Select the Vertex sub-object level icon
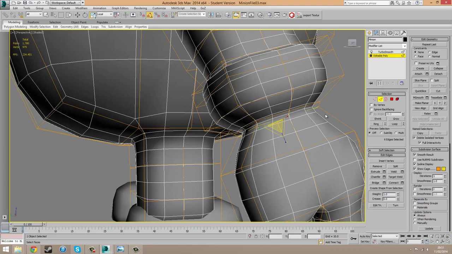The height and width of the screenshot is (254, 452). click(x=375, y=99)
